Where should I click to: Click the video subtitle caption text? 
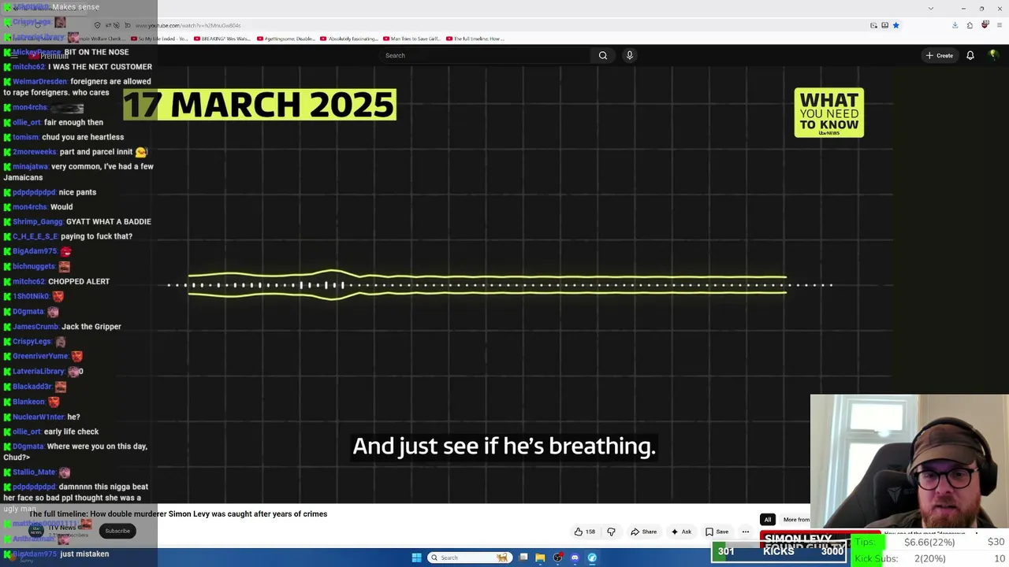(x=504, y=447)
